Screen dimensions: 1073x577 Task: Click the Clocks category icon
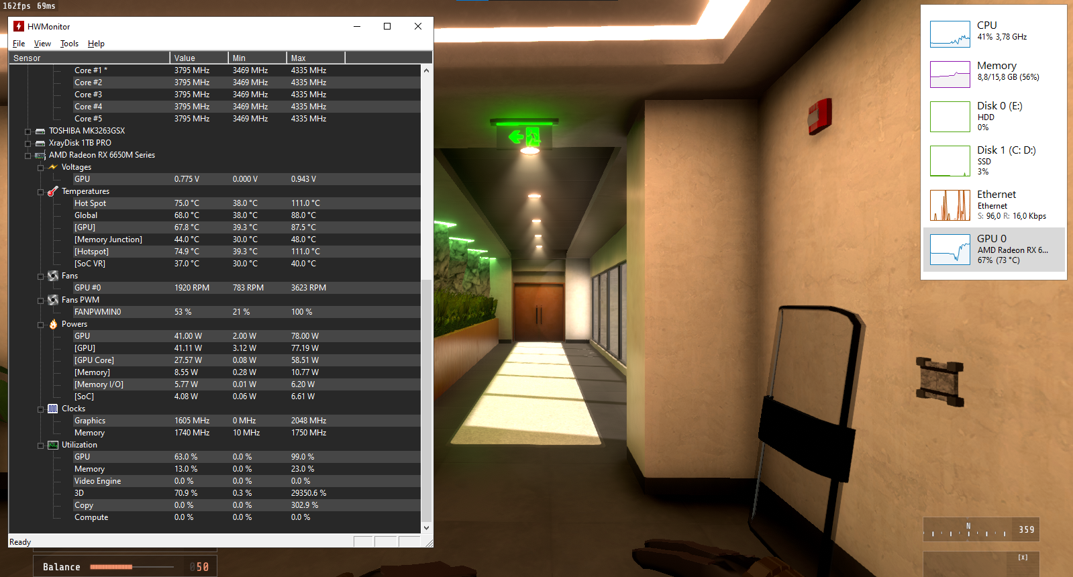tap(53, 409)
